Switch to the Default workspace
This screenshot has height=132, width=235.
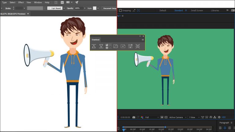[163, 10]
